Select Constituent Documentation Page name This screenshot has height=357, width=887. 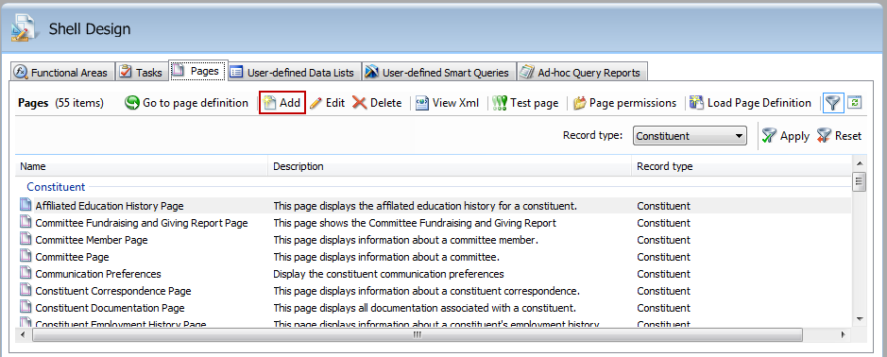pos(111,308)
